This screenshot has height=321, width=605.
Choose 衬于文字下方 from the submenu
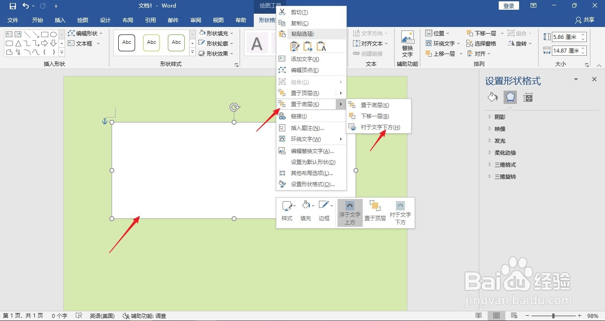coord(382,127)
